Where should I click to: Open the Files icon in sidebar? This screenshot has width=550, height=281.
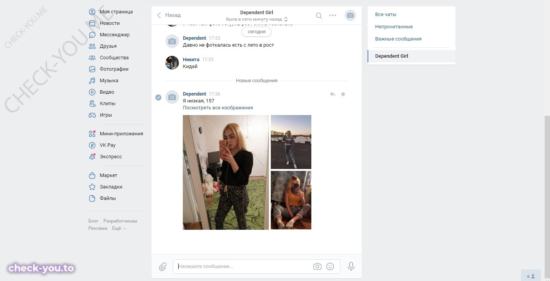pos(92,198)
